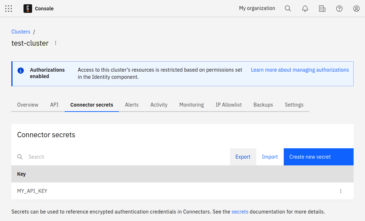
Task: Open MY_API_KEY row actions menu
Action: click(x=340, y=191)
